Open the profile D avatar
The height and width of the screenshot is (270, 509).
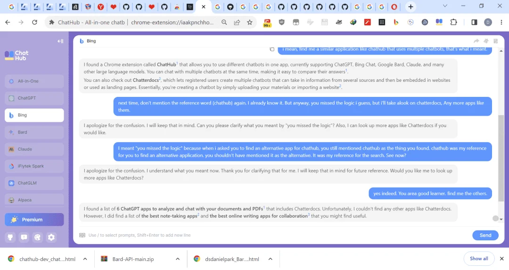488,22
